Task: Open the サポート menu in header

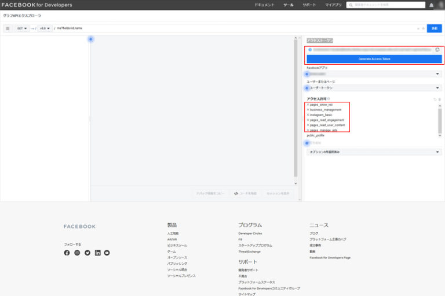Action: coord(309,5)
